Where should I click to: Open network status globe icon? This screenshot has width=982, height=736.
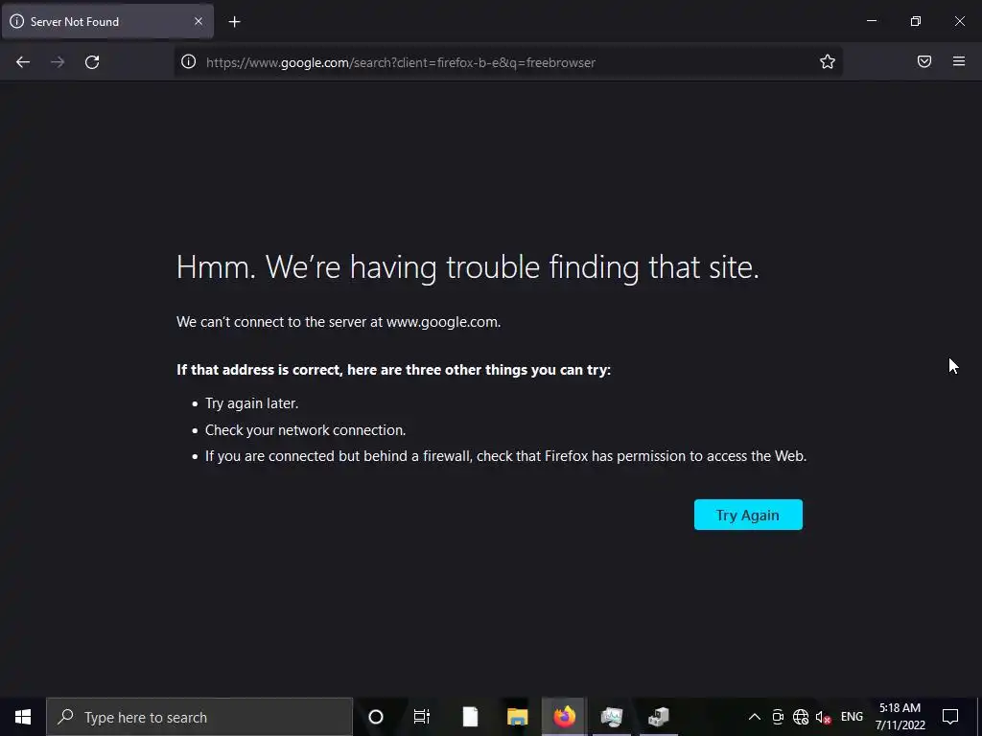coord(801,717)
